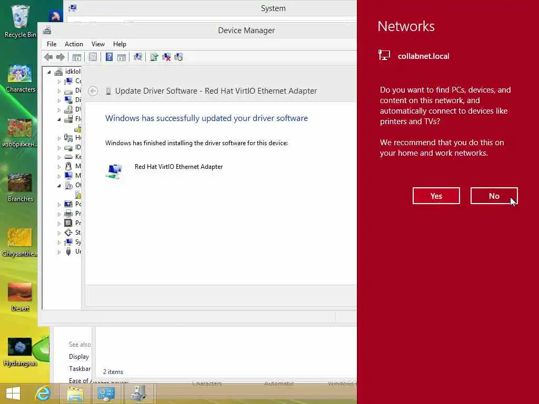
Task: Open the Action menu in Device Manager
Action: coord(74,44)
